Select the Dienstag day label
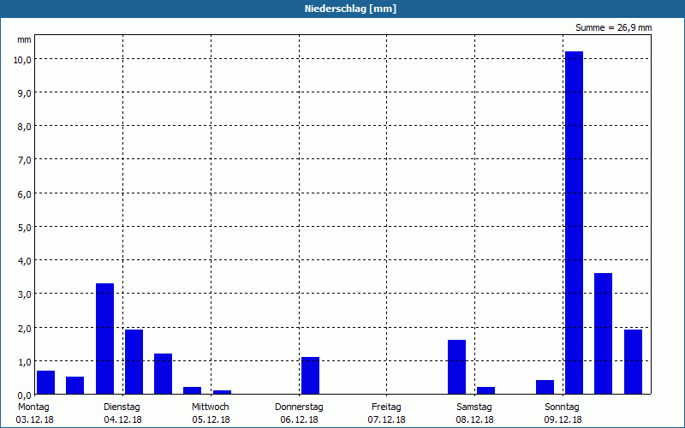This screenshot has height=428, width=685. coord(122,407)
